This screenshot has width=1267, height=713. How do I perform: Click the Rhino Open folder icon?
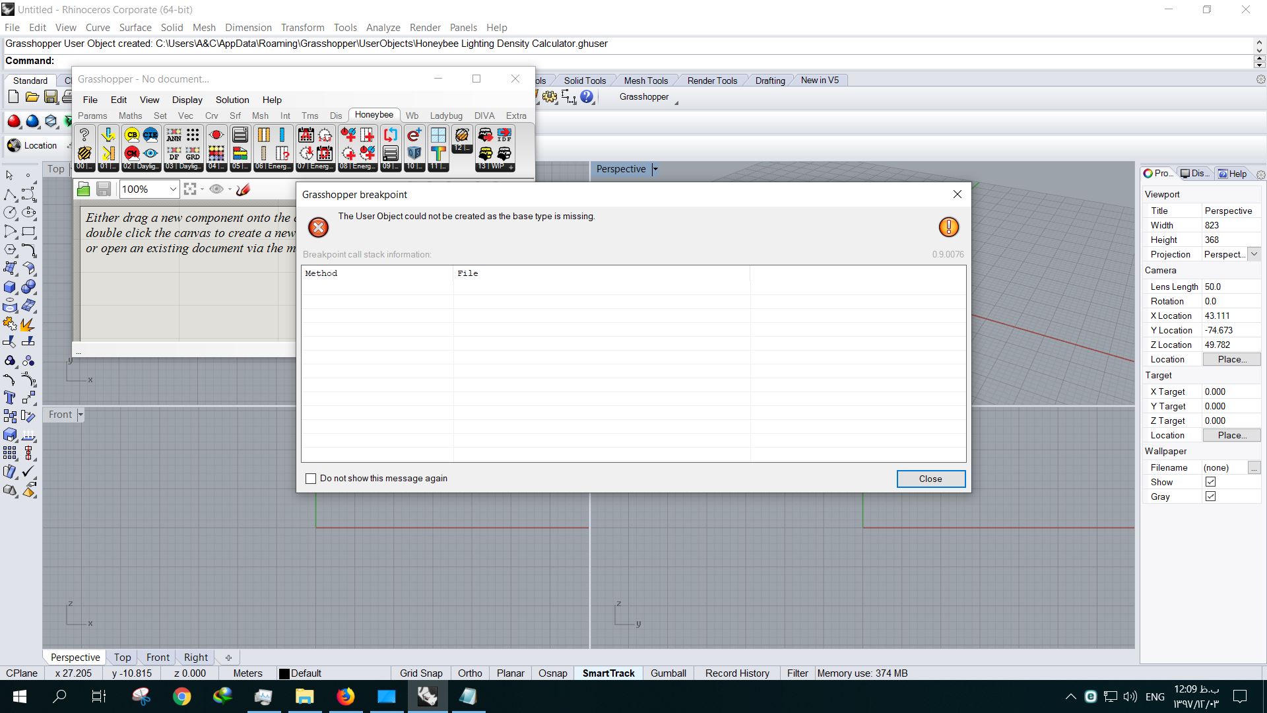32,97
